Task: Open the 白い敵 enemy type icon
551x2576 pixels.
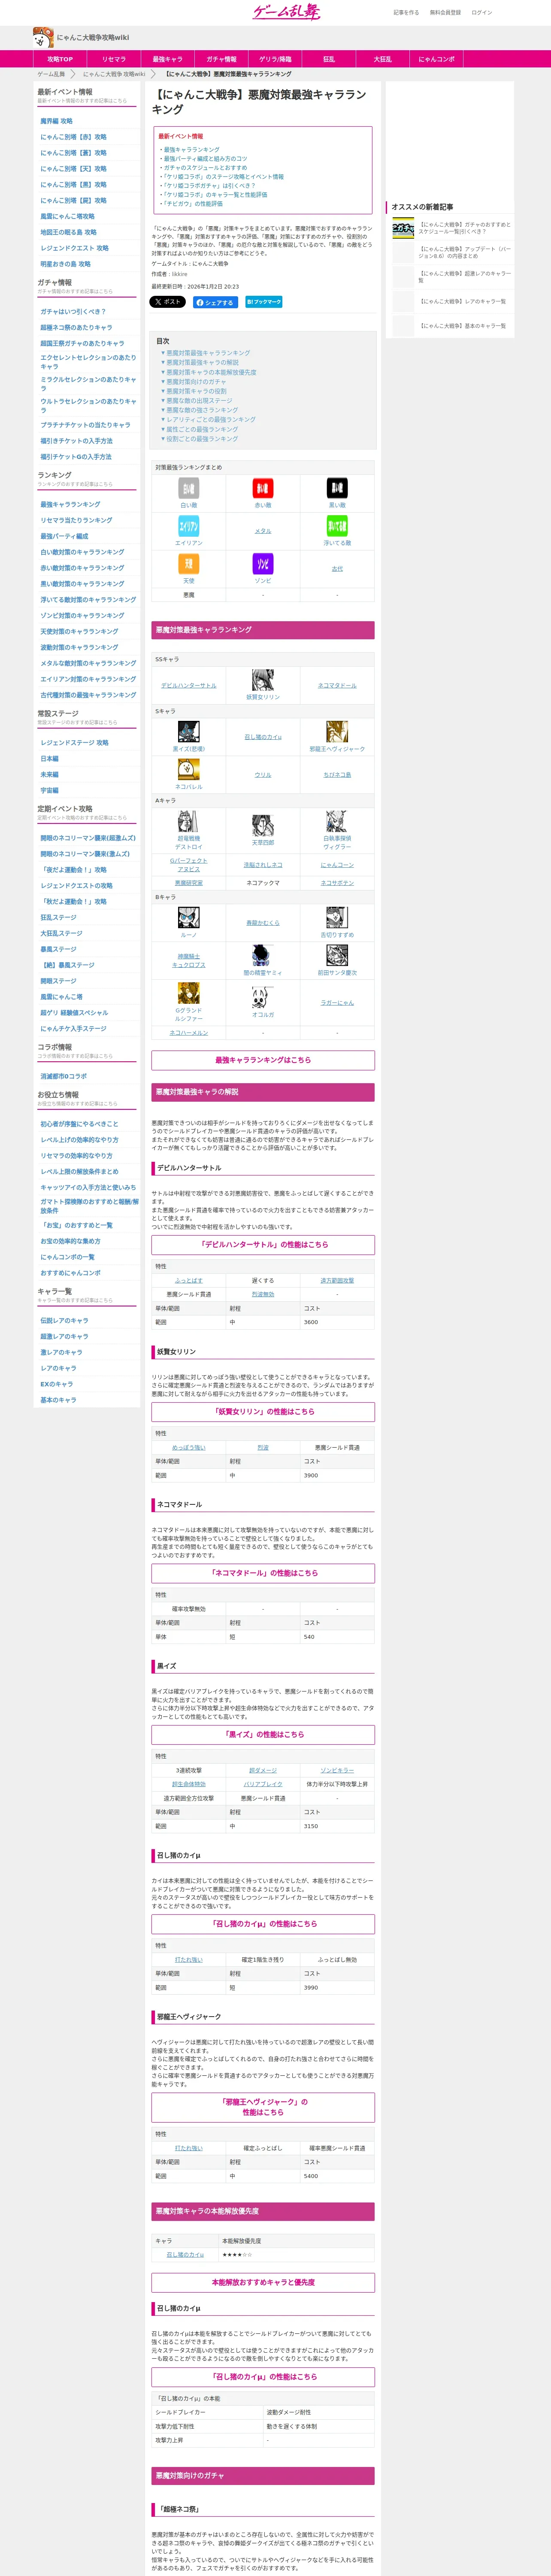Action: click(x=189, y=488)
